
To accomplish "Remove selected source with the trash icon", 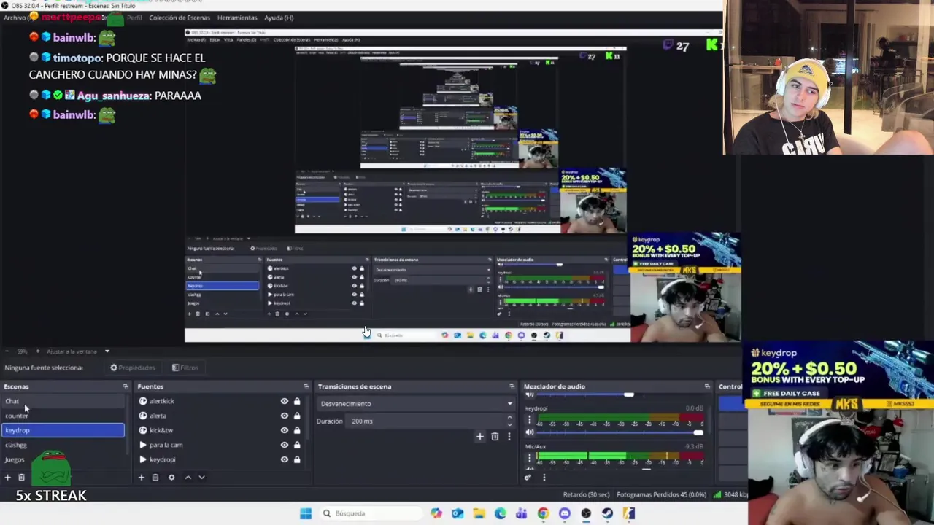I will pos(155,478).
